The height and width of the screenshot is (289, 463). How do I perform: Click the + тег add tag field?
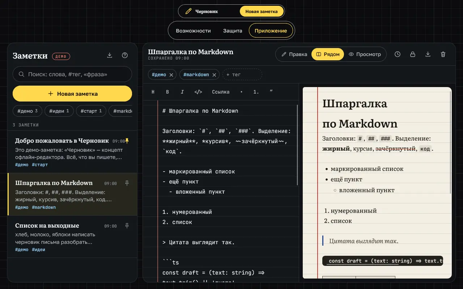tap(242, 74)
